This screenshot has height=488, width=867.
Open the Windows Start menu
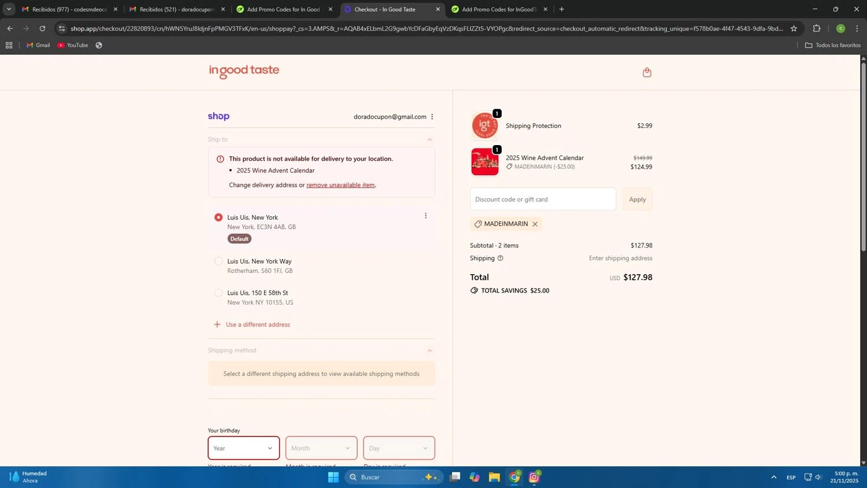pos(334,477)
